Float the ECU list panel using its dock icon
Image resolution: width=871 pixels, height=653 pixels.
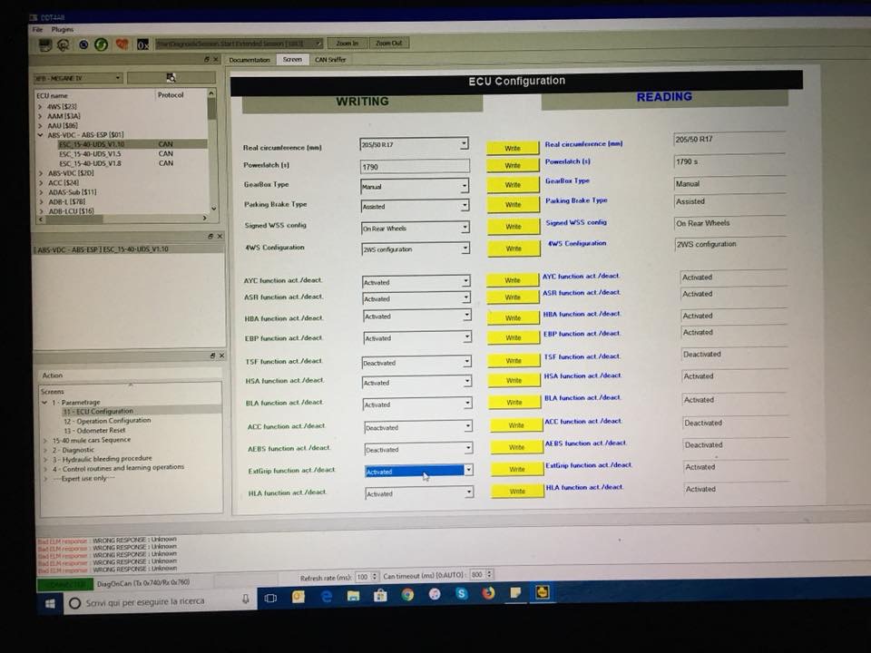click(x=207, y=59)
